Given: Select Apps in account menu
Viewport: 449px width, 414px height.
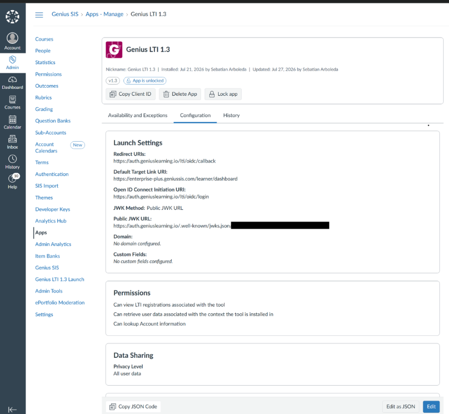Looking at the screenshot, I should click(x=41, y=233).
